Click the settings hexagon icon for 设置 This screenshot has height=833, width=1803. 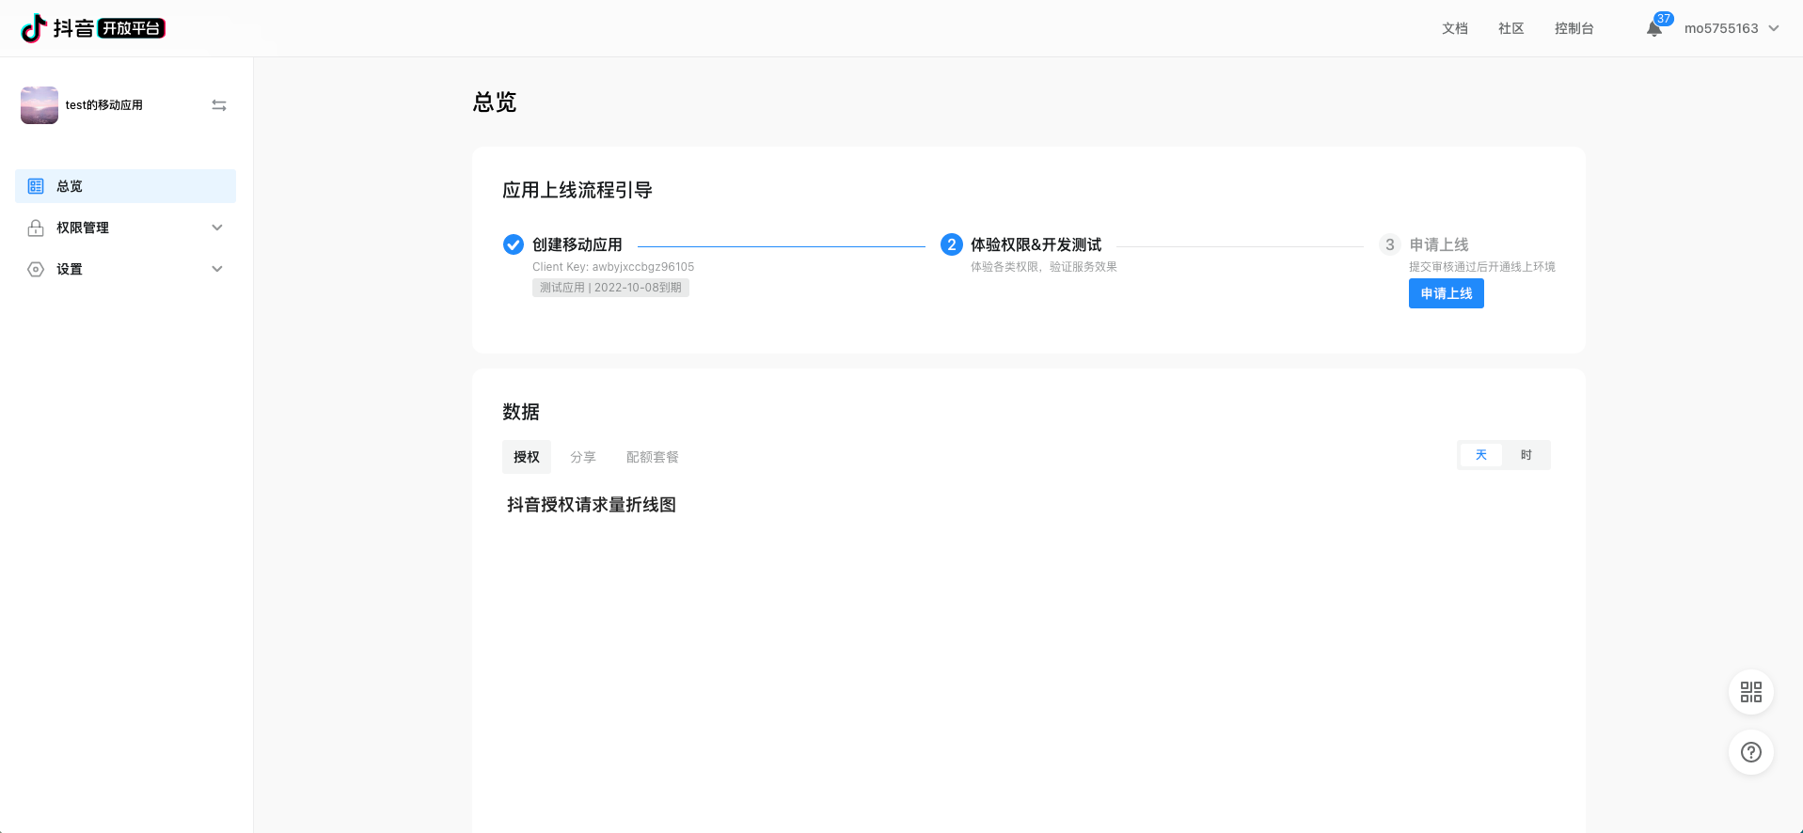point(36,269)
